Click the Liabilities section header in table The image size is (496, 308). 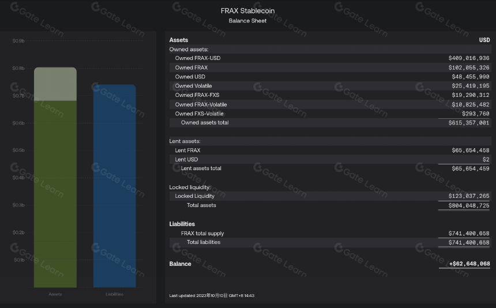click(182, 224)
